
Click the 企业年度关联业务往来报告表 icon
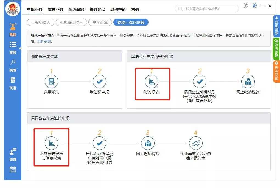click(x=196, y=143)
